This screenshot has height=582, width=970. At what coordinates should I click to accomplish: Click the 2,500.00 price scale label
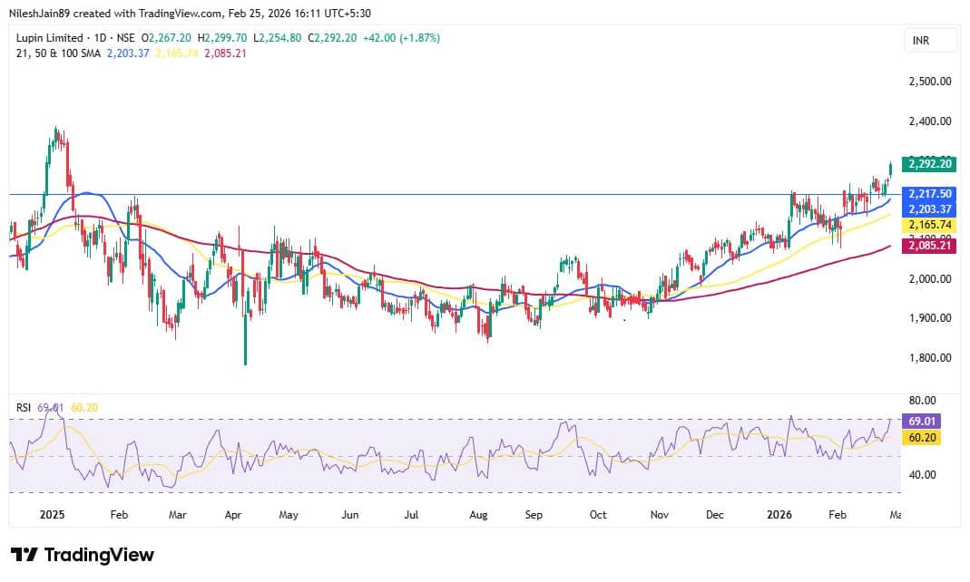click(930, 81)
